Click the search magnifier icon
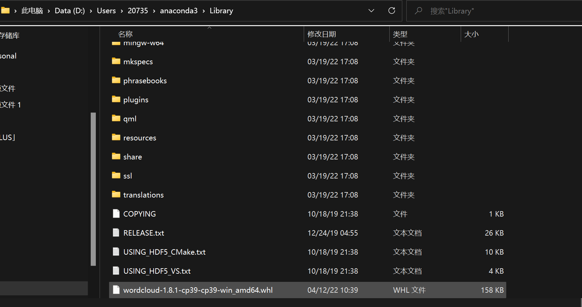 tap(419, 11)
